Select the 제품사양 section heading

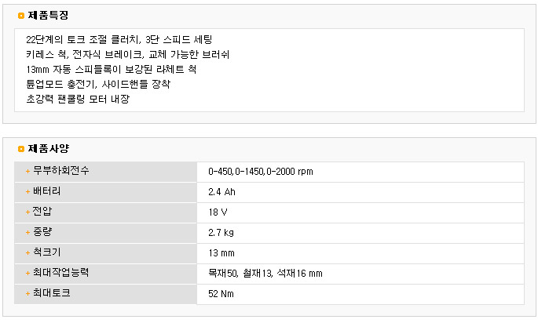(47, 148)
